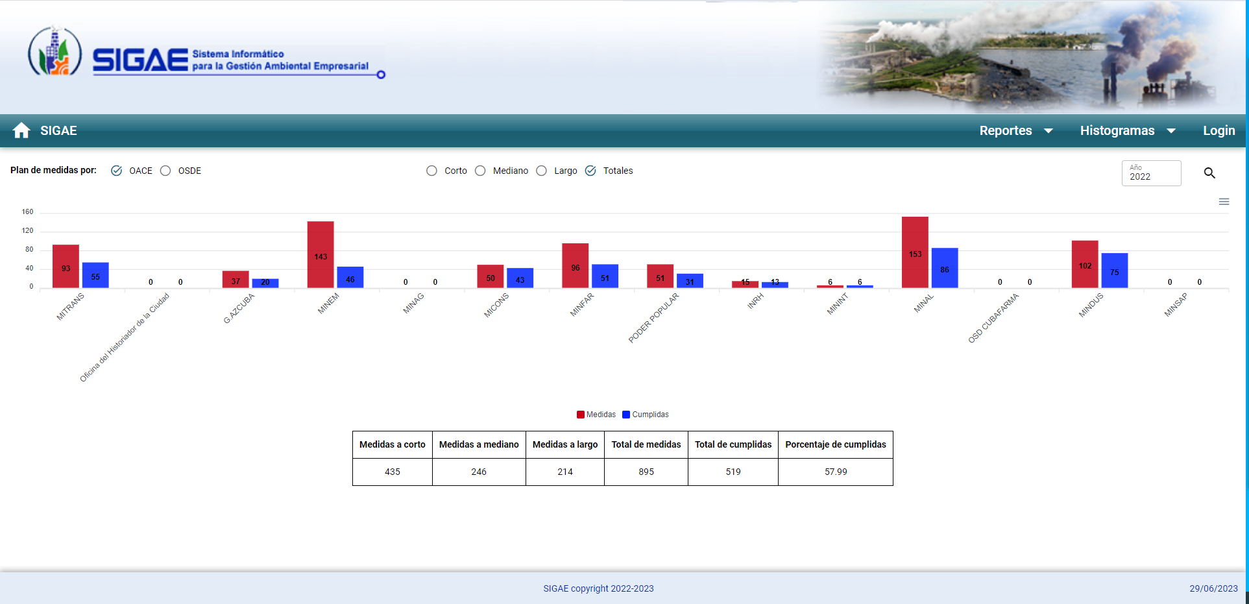Choose the Largo term option

pyautogui.click(x=541, y=171)
